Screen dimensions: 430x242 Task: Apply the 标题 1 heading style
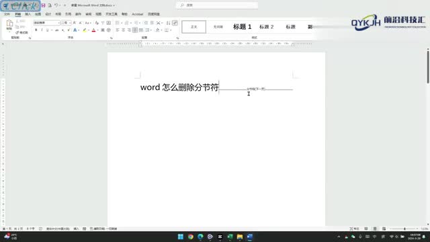point(242,27)
